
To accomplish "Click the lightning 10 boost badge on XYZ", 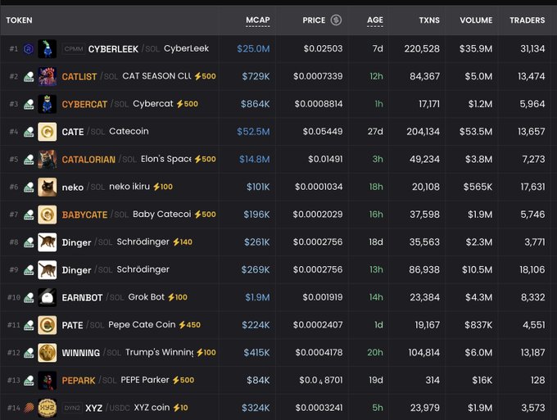I will [180, 408].
